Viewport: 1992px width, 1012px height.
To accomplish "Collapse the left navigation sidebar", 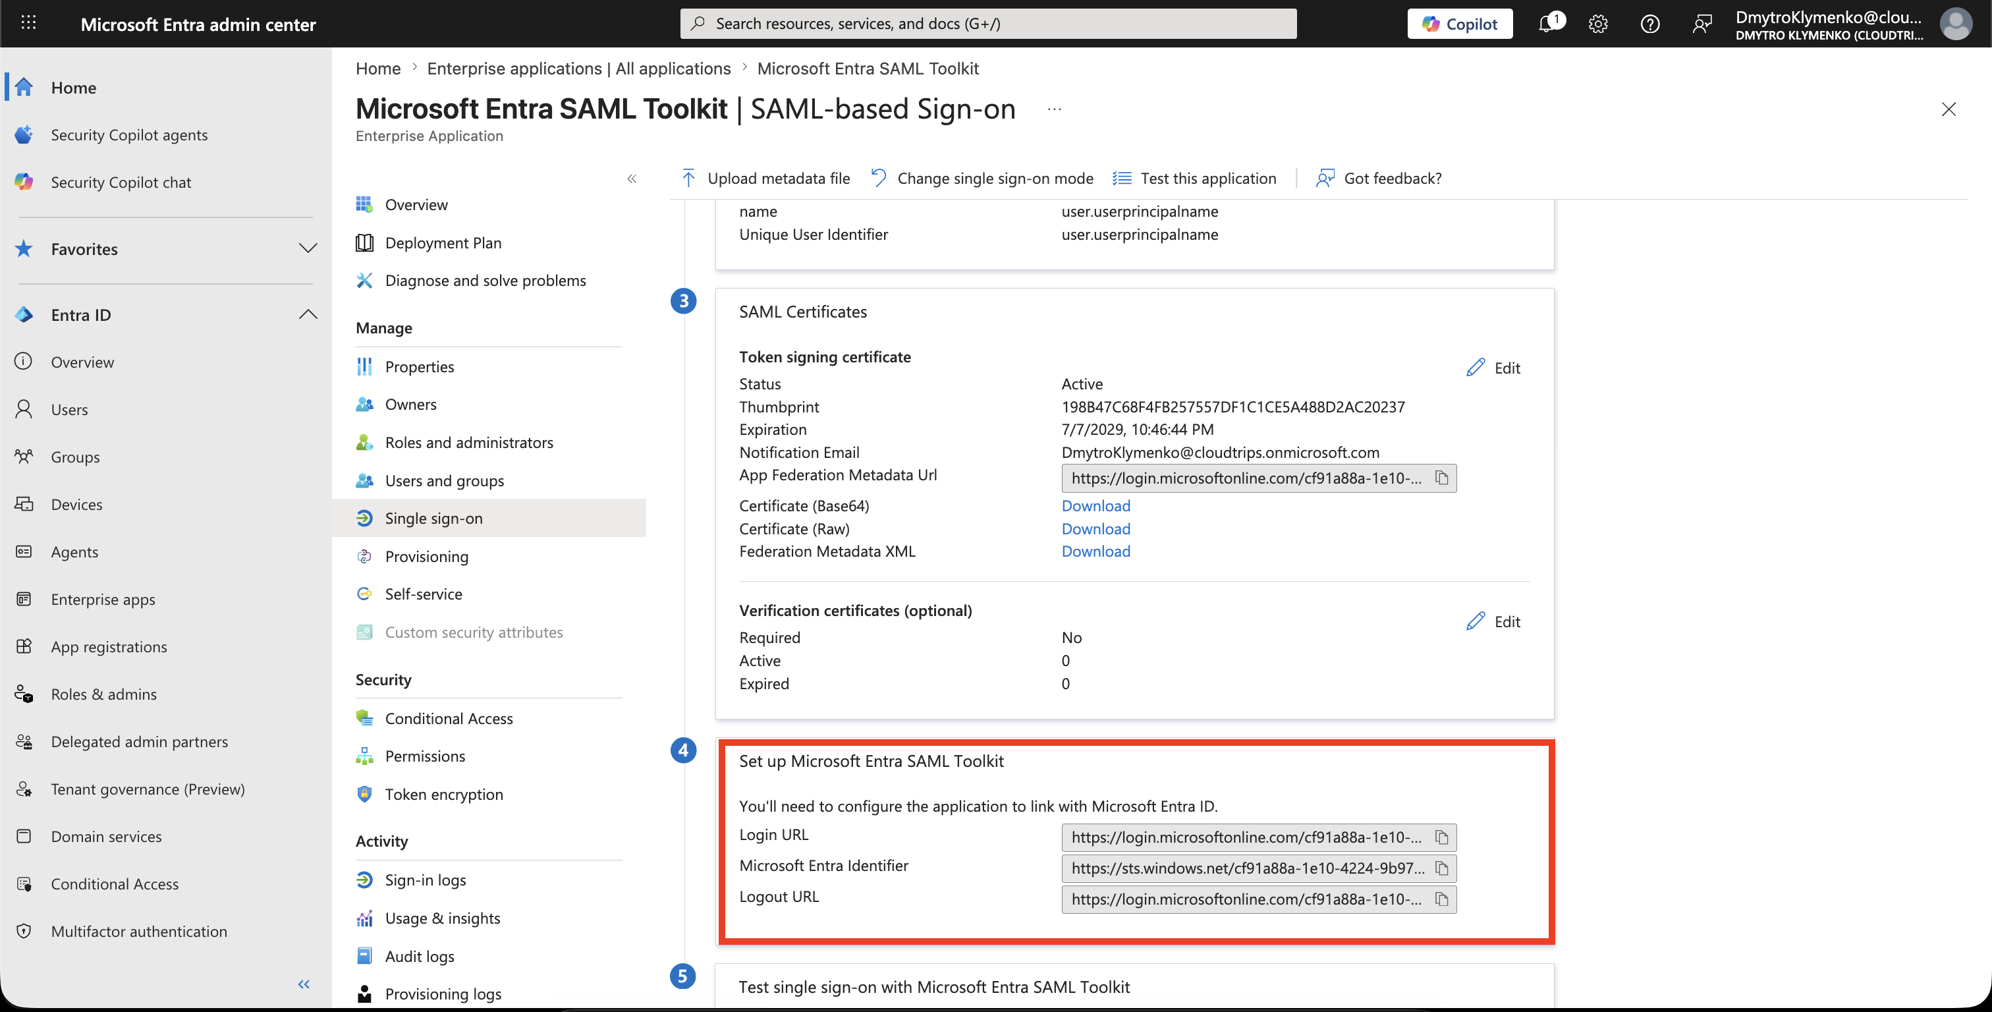I will click(304, 984).
